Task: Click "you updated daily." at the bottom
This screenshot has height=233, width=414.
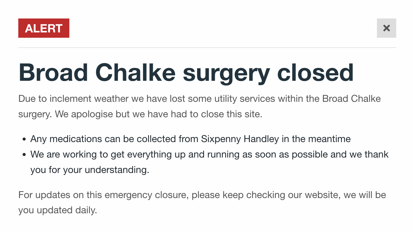Action: [x=58, y=210]
